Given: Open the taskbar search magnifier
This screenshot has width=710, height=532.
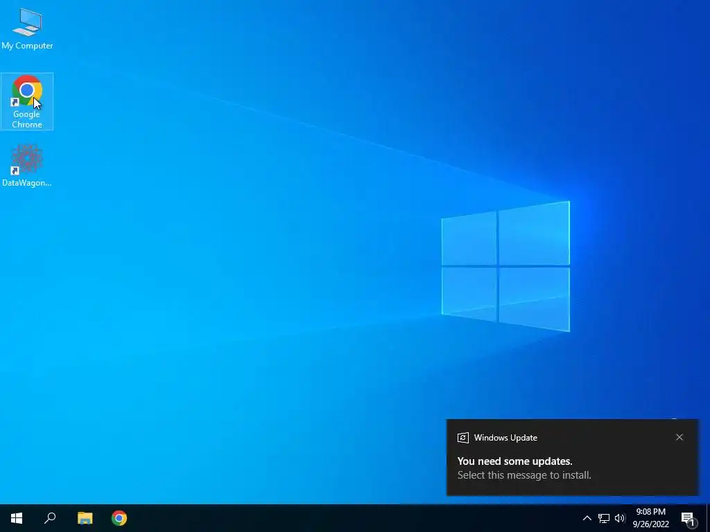Looking at the screenshot, I should [50, 518].
